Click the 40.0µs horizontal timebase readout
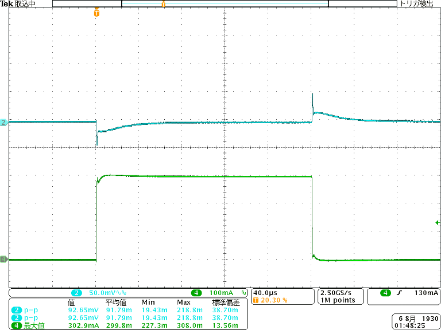This screenshot has height=330, width=441. (265, 292)
